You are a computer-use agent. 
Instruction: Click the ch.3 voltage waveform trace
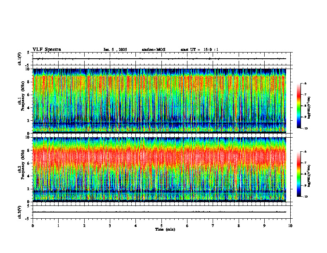pos(159,212)
